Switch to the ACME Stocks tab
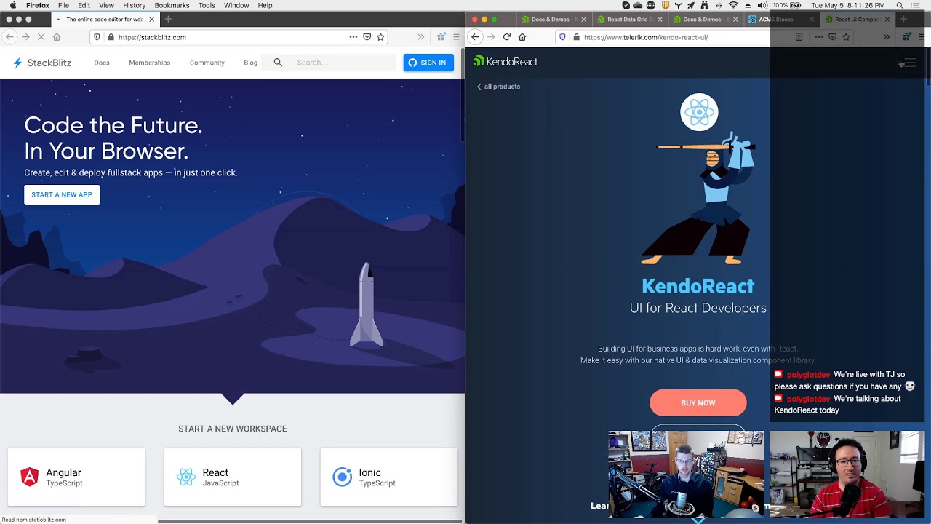931x524 pixels. coord(783,20)
